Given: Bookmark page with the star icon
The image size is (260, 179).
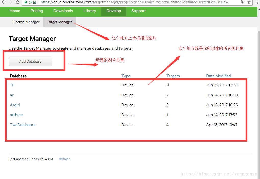Looking at the screenshot, I should tap(249, 2).
